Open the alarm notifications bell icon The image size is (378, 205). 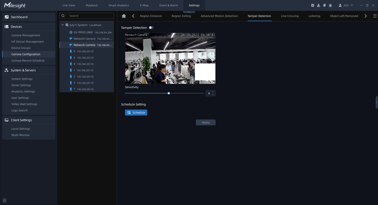(x=325, y=5)
